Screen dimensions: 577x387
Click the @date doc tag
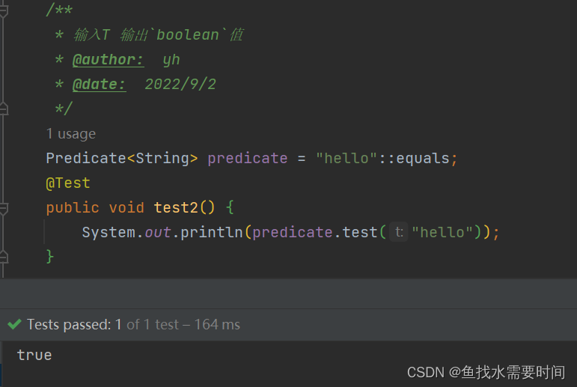point(99,84)
